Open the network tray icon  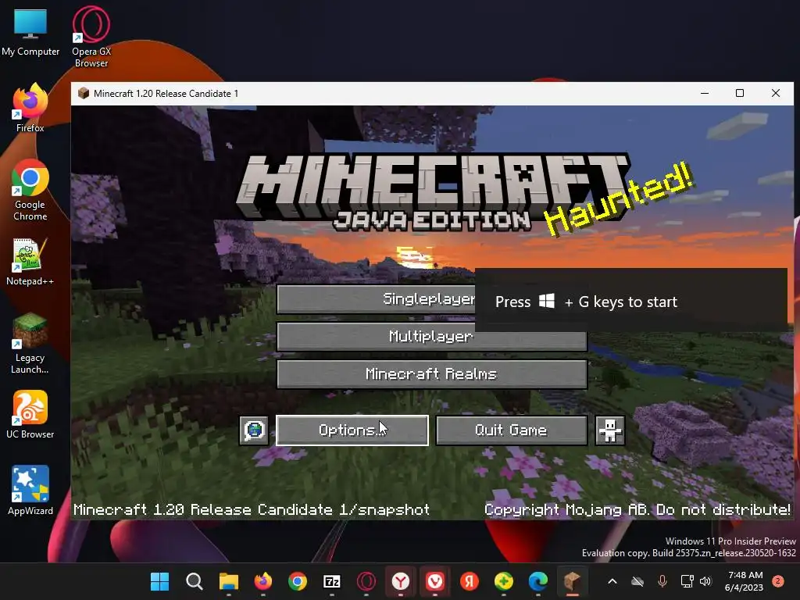[x=687, y=581]
